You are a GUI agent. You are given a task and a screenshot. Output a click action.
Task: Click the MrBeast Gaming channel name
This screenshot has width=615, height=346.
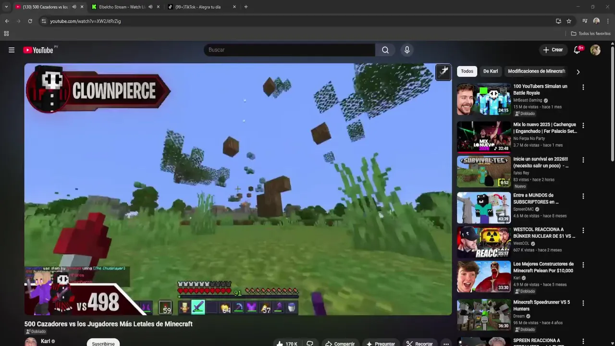point(528,100)
